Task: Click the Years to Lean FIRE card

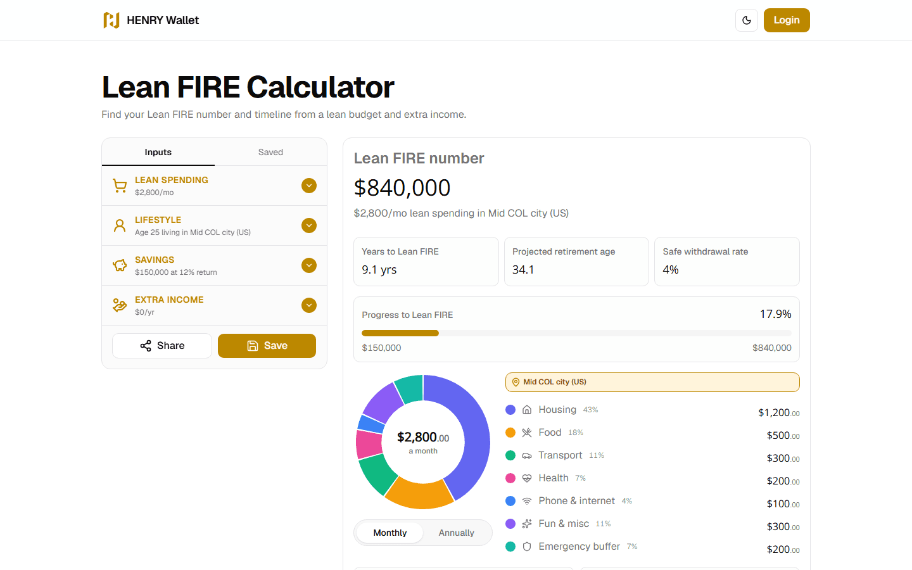Action: tap(426, 262)
